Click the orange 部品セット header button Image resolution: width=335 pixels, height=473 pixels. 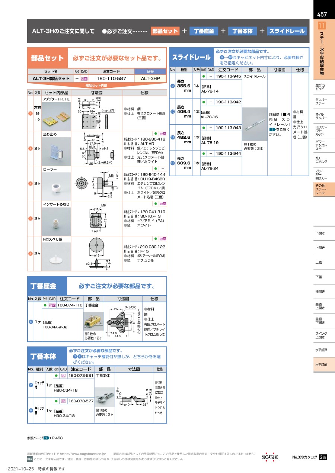coord(165,31)
